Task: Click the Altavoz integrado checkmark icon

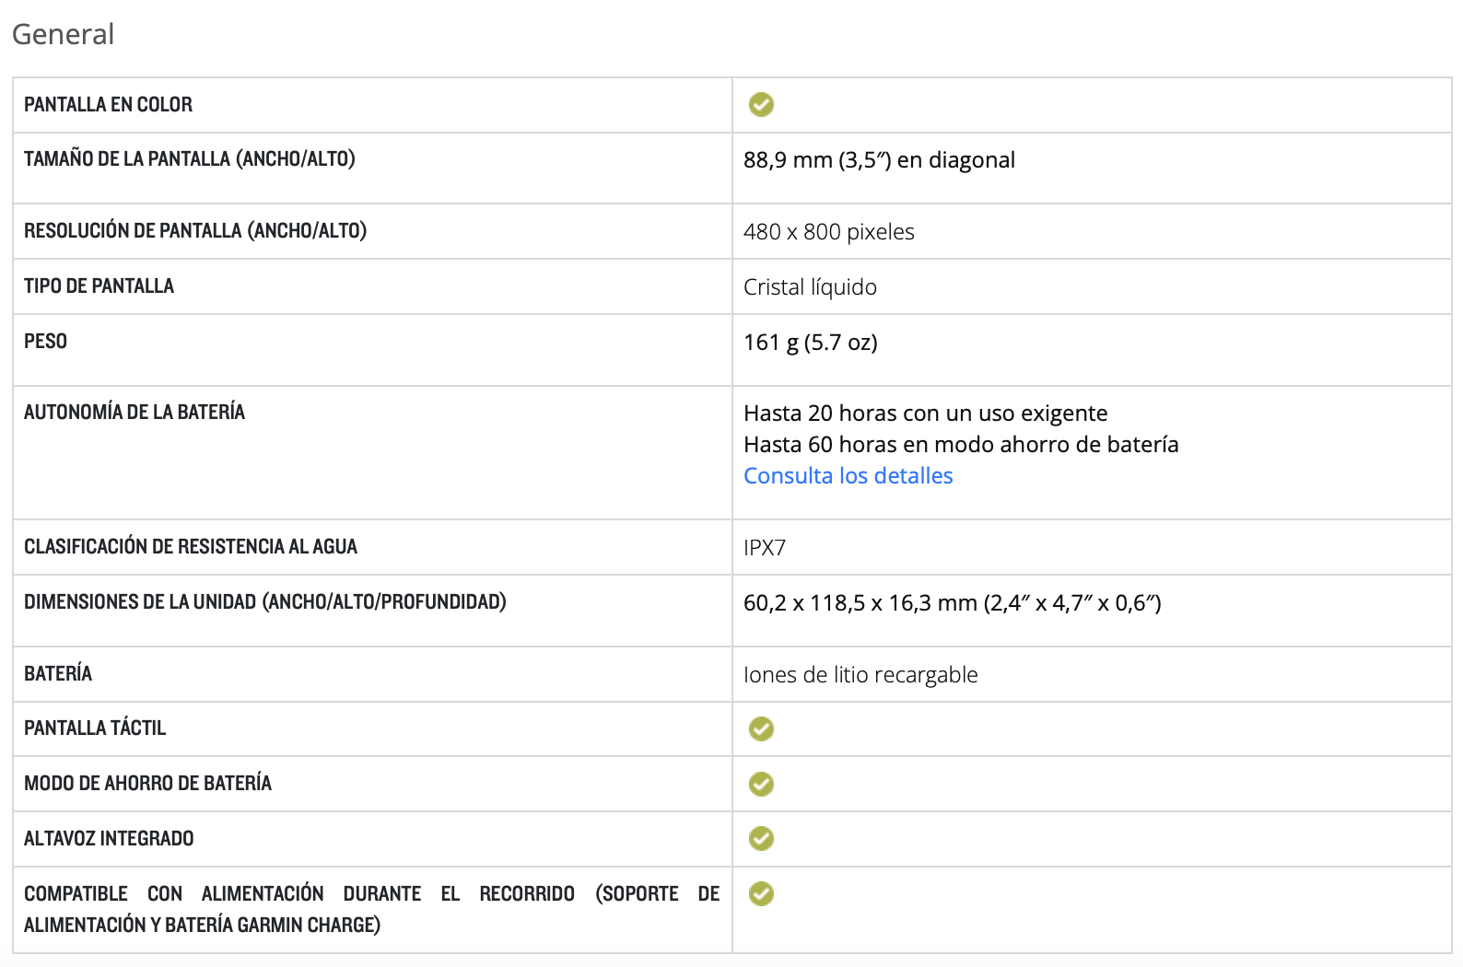Action: (x=761, y=839)
